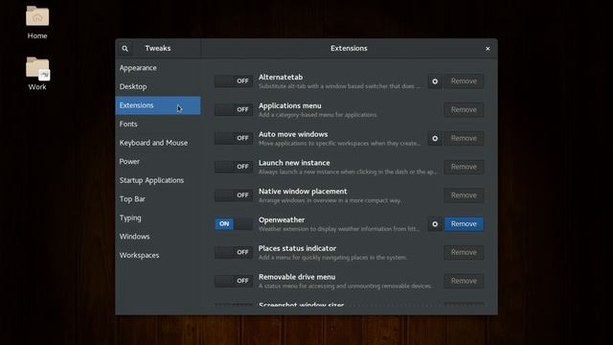Click the Native window placement title
This screenshot has height=345, width=613.
pyautogui.click(x=303, y=192)
